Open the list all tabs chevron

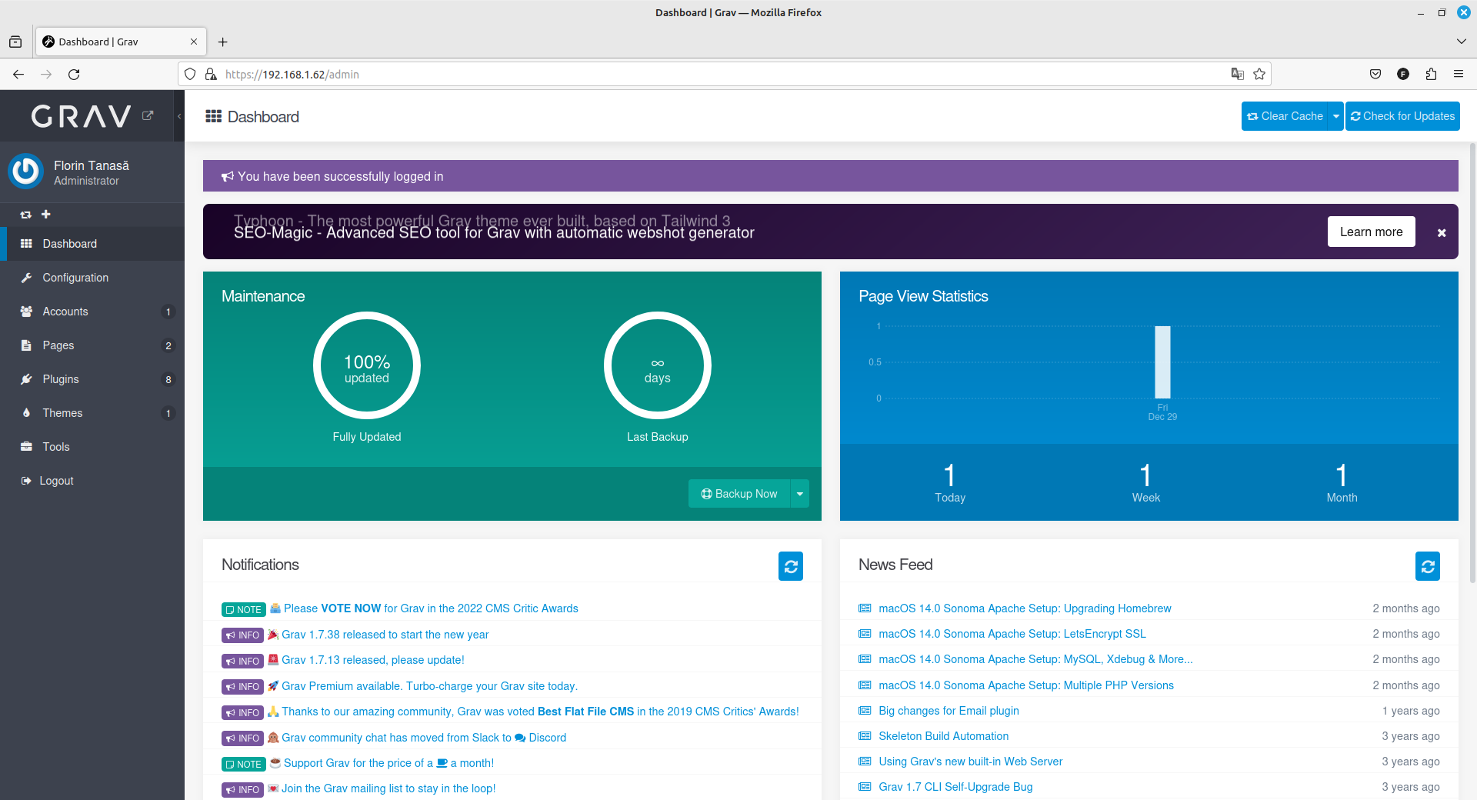coord(1461,42)
